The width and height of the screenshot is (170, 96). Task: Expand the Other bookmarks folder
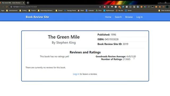(x=164, y=11)
